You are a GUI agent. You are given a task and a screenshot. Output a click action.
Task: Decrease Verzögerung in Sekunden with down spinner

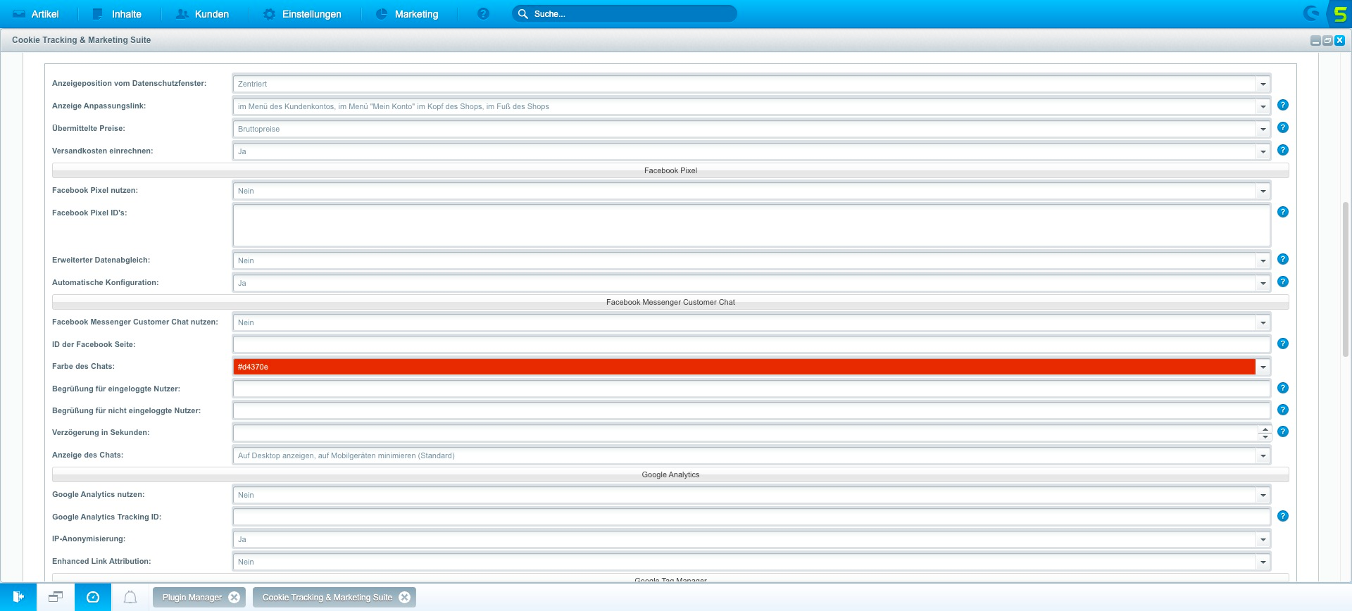1265,437
